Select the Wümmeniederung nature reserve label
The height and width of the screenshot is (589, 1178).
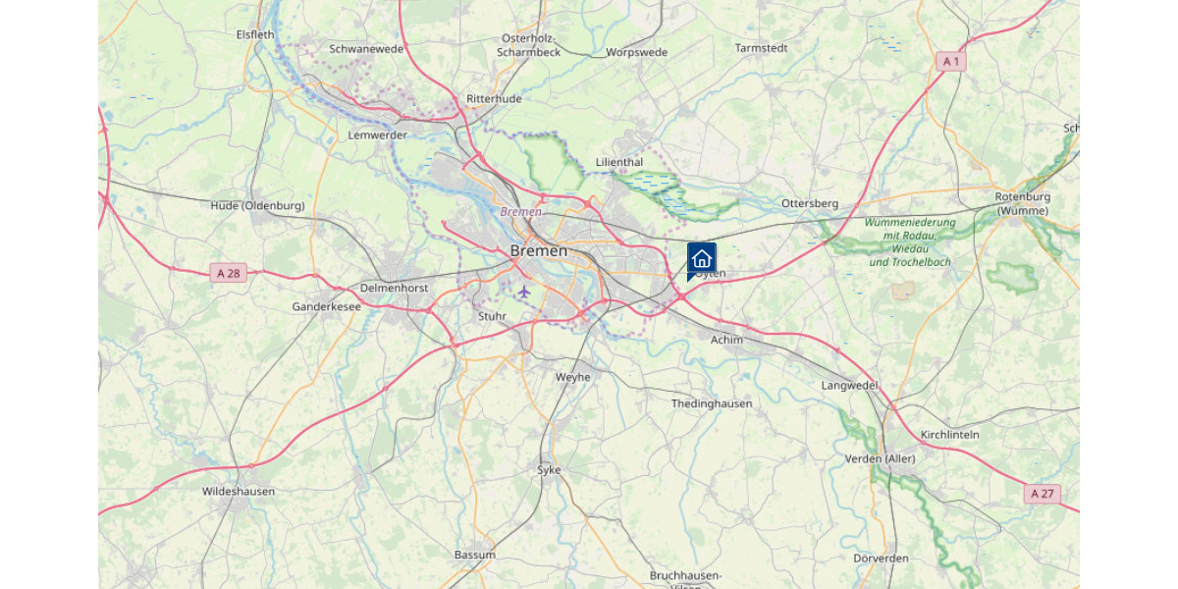[910, 242]
